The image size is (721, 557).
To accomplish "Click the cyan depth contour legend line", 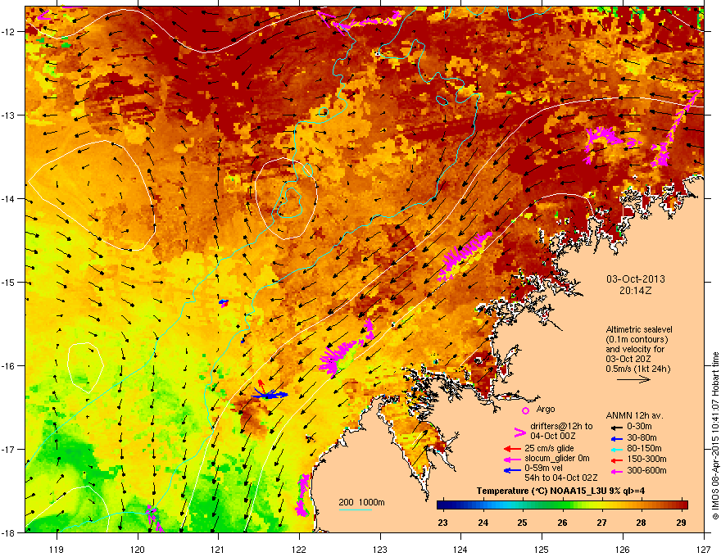I will (356, 509).
